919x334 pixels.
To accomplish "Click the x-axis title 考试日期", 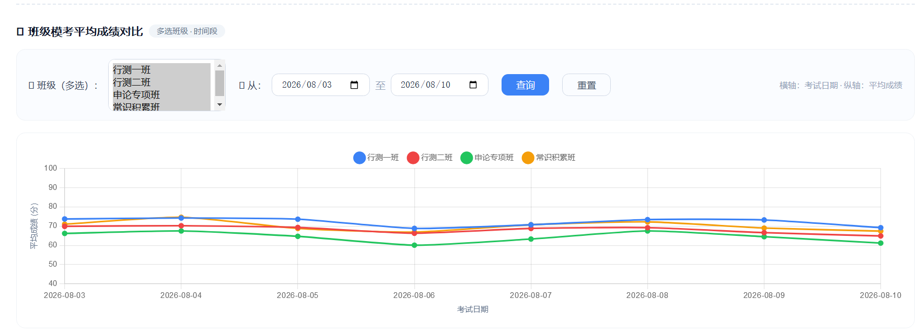I will pyautogui.click(x=473, y=309).
